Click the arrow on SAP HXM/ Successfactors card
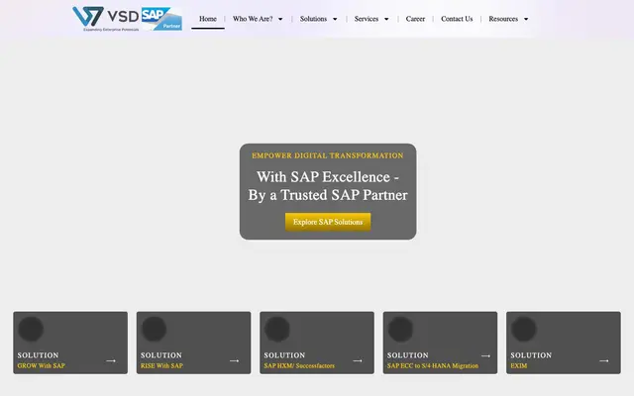The height and width of the screenshot is (396, 634). point(358,360)
